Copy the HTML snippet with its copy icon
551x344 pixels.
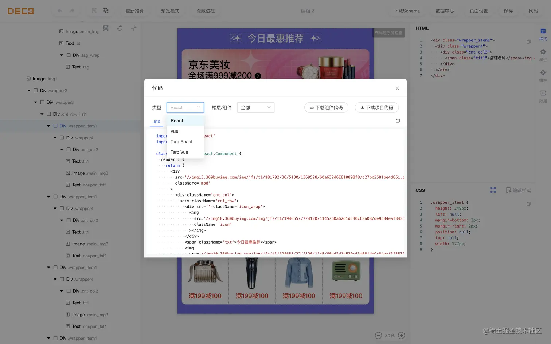(528, 41)
